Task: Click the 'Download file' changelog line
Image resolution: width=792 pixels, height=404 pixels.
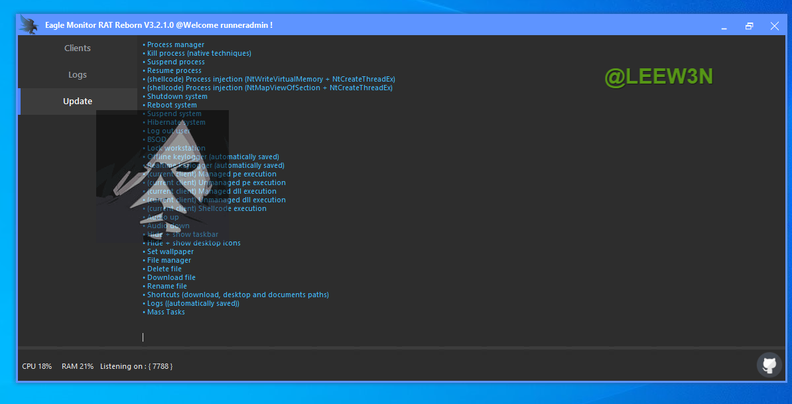Action: coord(171,278)
